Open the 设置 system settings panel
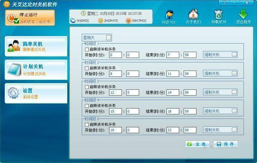 click(36, 93)
